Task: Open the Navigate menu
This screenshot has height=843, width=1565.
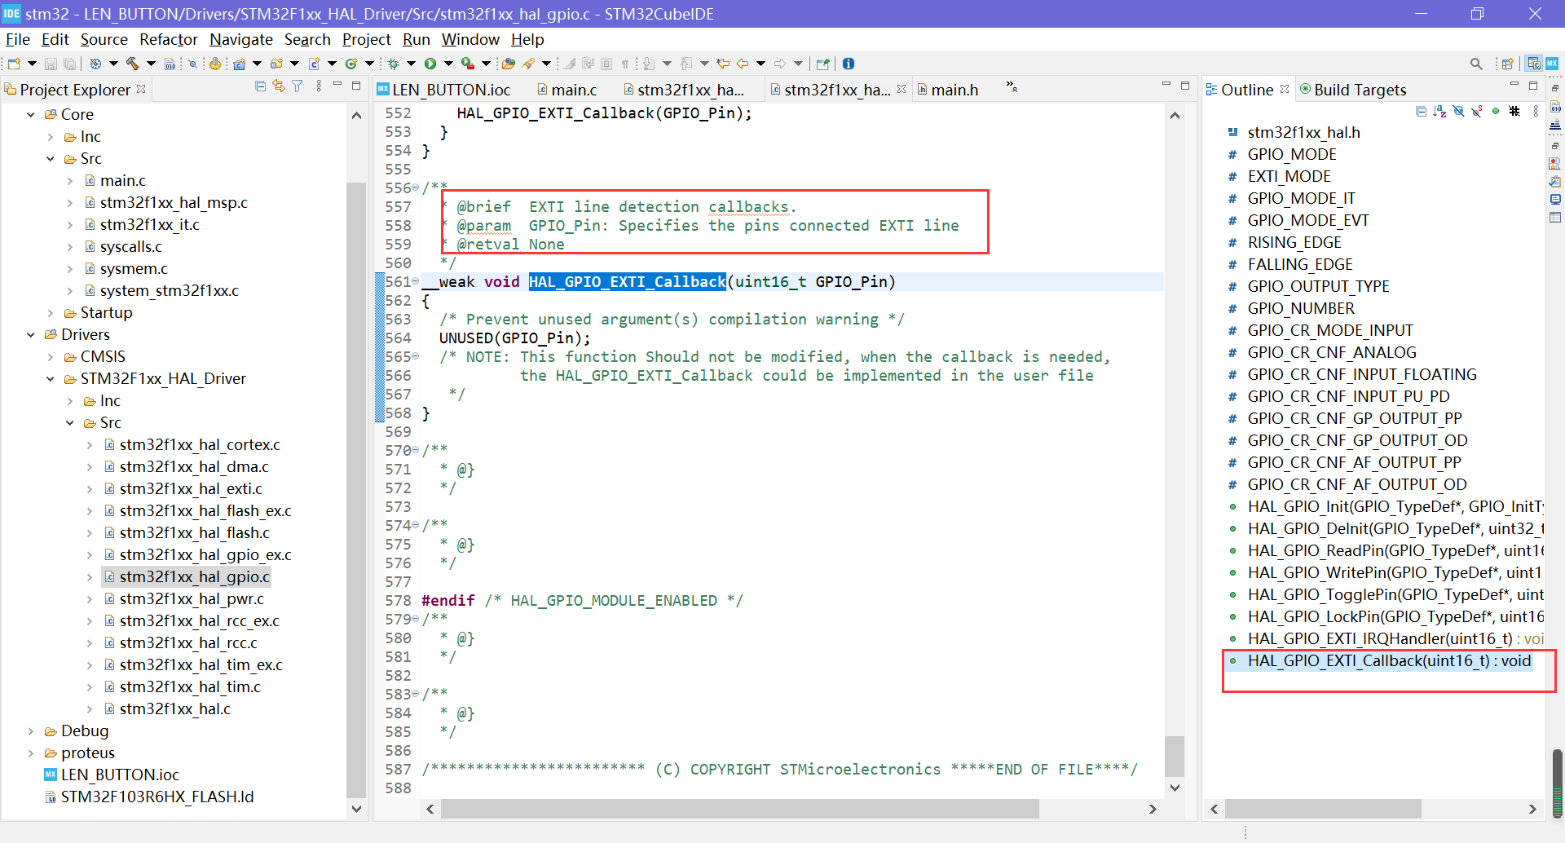Action: coord(240,39)
